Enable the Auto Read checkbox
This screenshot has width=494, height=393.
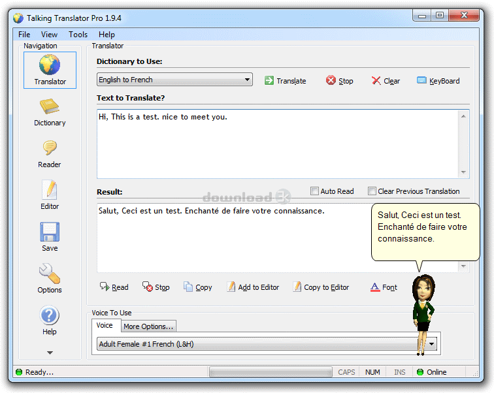pos(314,191)
